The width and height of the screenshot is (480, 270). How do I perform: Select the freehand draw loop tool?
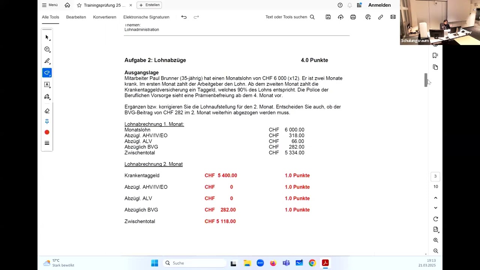click(x=47, y=73)
